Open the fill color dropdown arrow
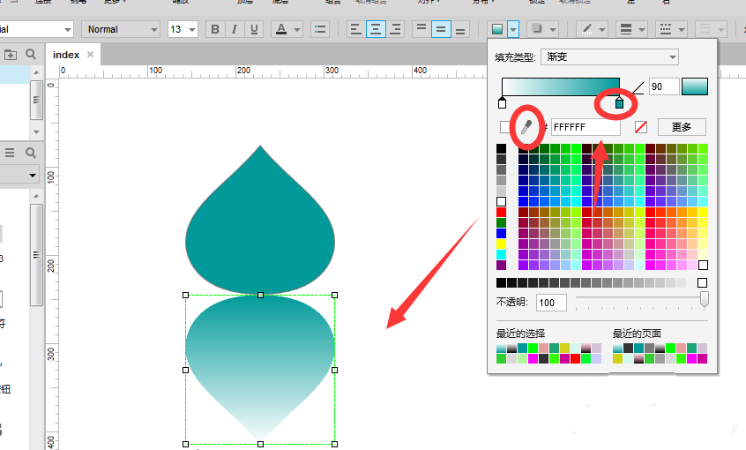This screenshot has height=450, width=746. [x=513, y=29]
